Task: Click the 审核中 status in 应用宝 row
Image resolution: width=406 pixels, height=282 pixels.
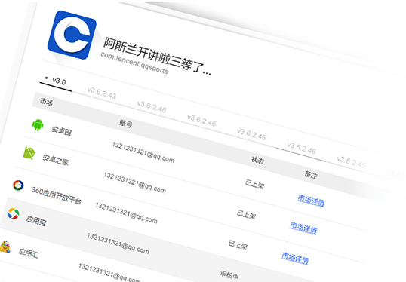Action: click(x=229, y=275)
